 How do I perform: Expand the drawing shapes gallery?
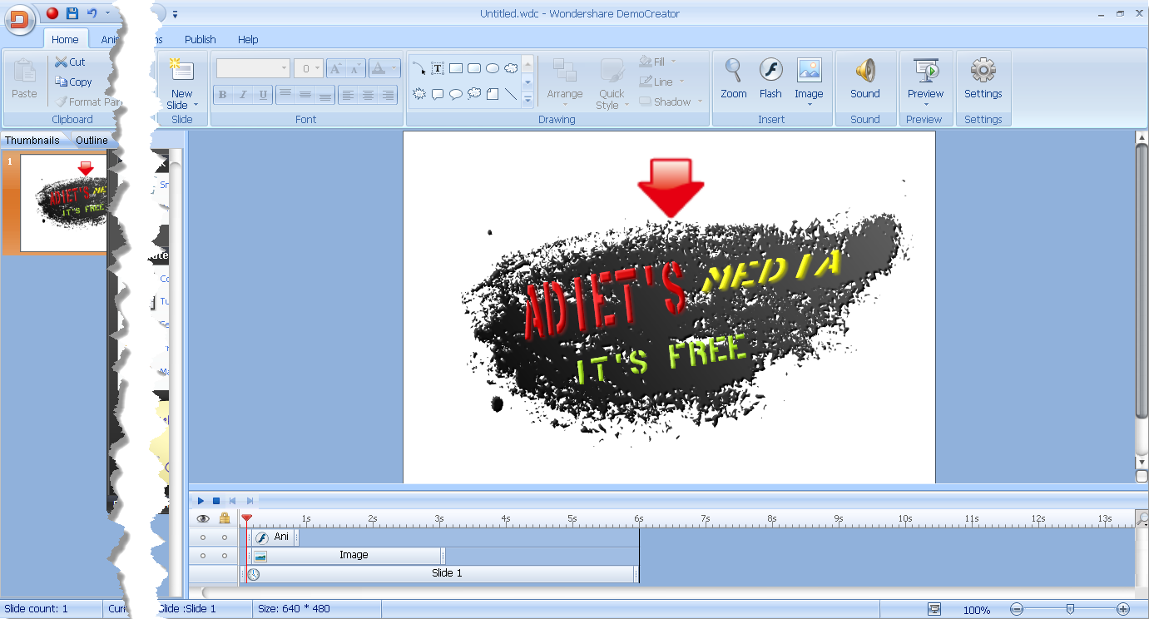pos(527,99)
